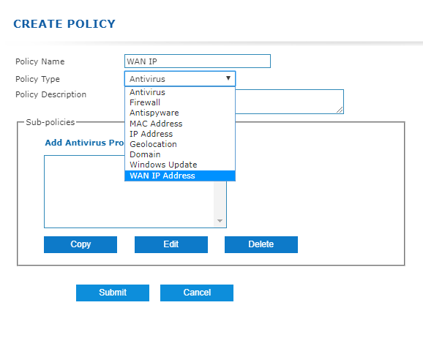Cancel policy creation
This screenshot has width=423, height=346.
(x=197, y=293)
